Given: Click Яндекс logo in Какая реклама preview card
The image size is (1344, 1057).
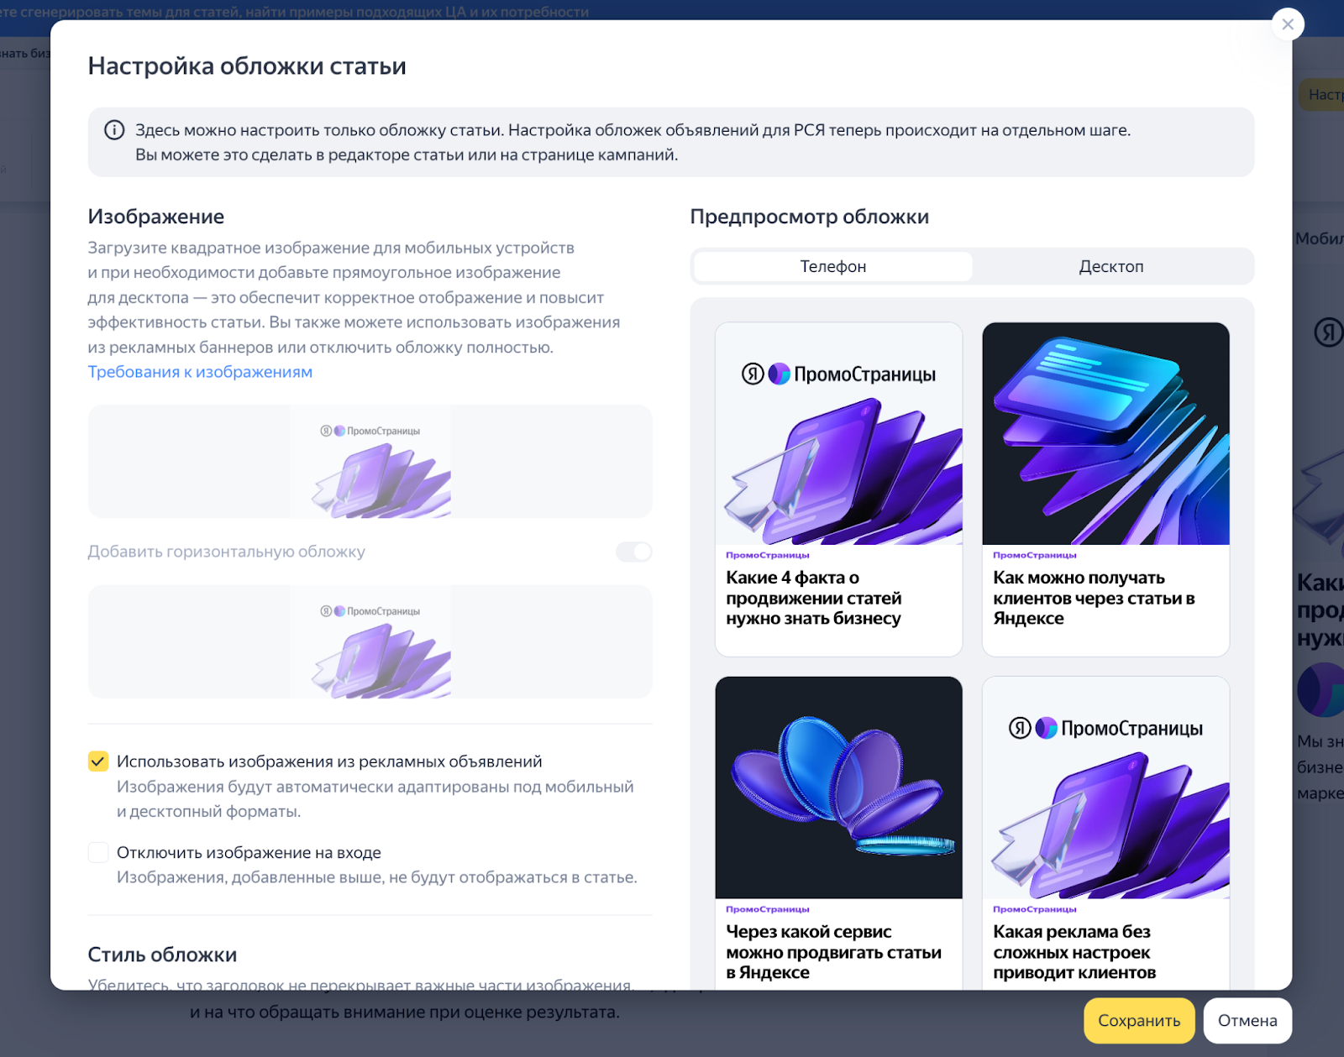Looking at the screenshot, I should (1020, 728).
